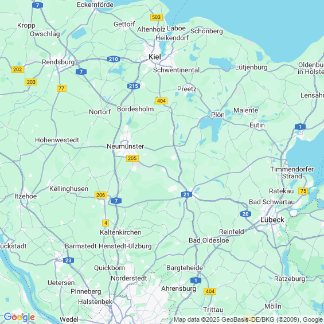The width and height of the screenshot is (324, 324).
Task: Click the Google logo
Action: click(19, 317)
